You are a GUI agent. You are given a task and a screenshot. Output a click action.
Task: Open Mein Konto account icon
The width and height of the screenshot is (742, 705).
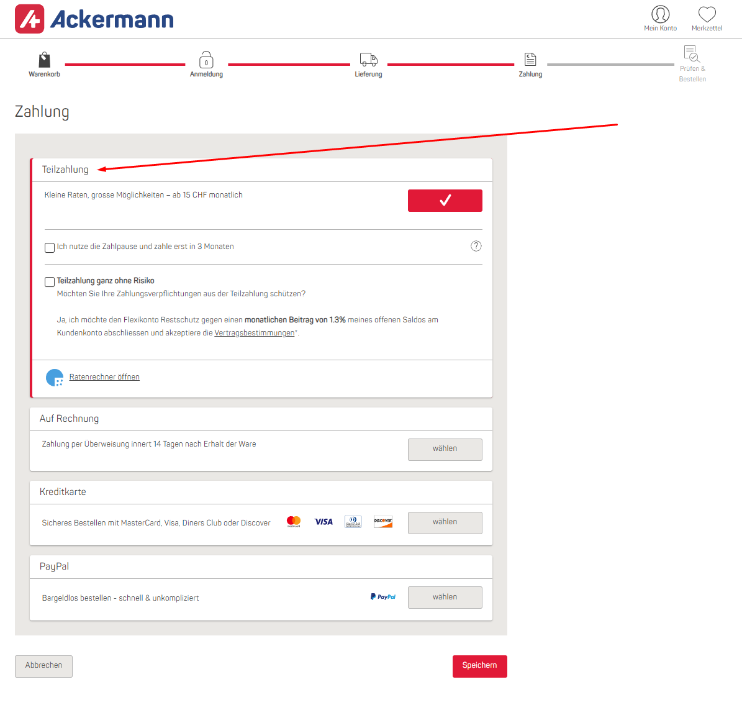tap(660, 14)
